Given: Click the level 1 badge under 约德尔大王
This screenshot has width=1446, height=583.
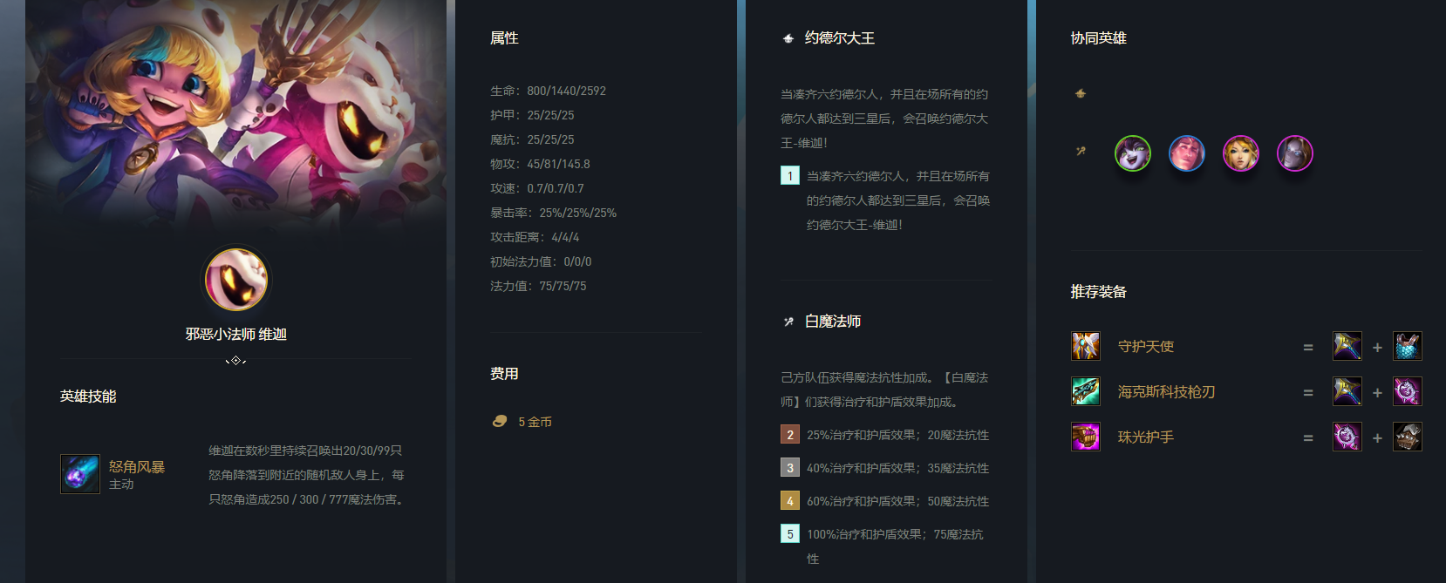Looking at the screenshot, I should (790, 176).
